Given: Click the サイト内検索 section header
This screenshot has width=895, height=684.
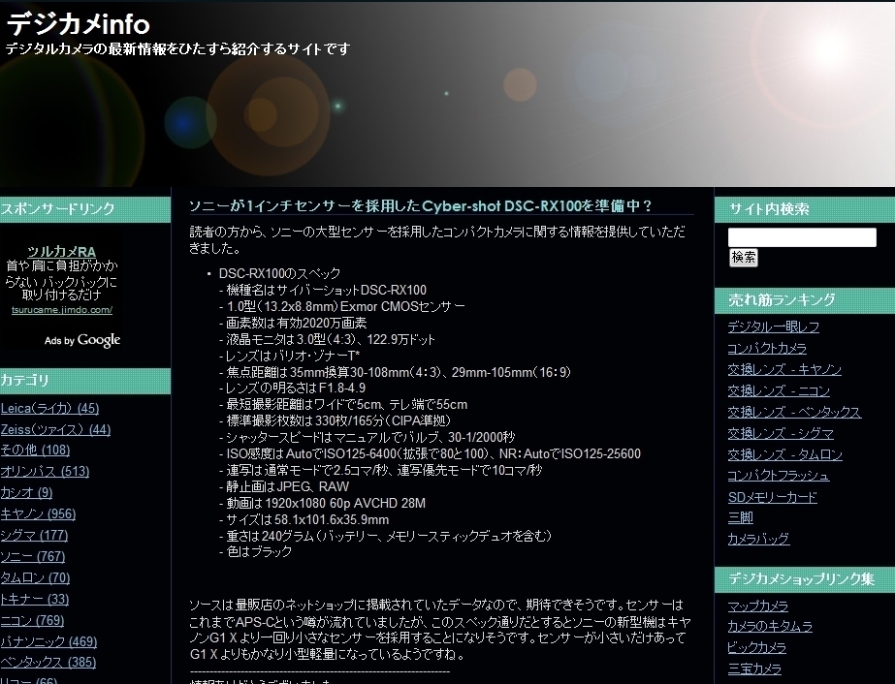Looking at the screenshot, I should (x=805, y=209).
